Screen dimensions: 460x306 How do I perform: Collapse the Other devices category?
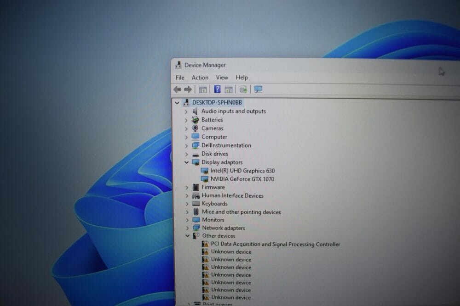[x=187, y=236]
